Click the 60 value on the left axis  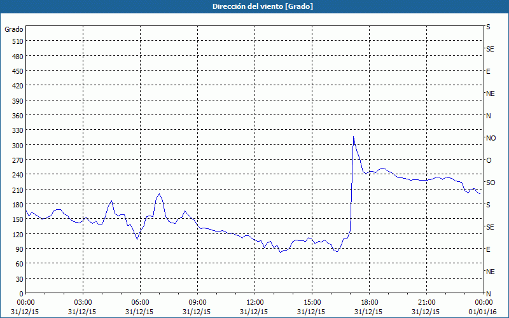pos(20,264)
